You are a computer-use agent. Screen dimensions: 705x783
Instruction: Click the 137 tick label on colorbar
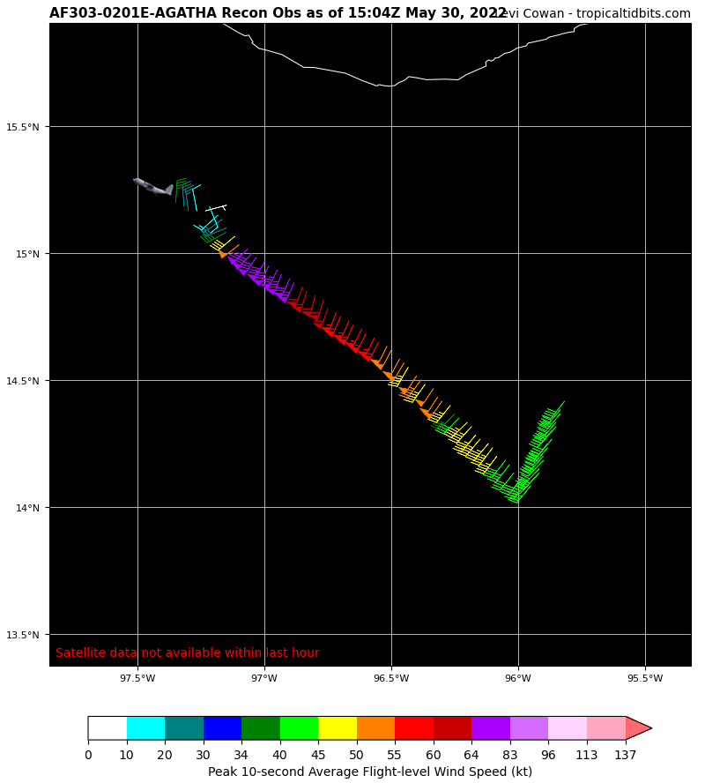[625, 755]
